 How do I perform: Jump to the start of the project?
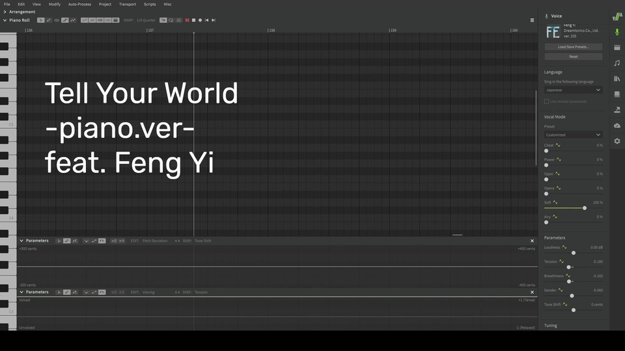tap(206, 20)
